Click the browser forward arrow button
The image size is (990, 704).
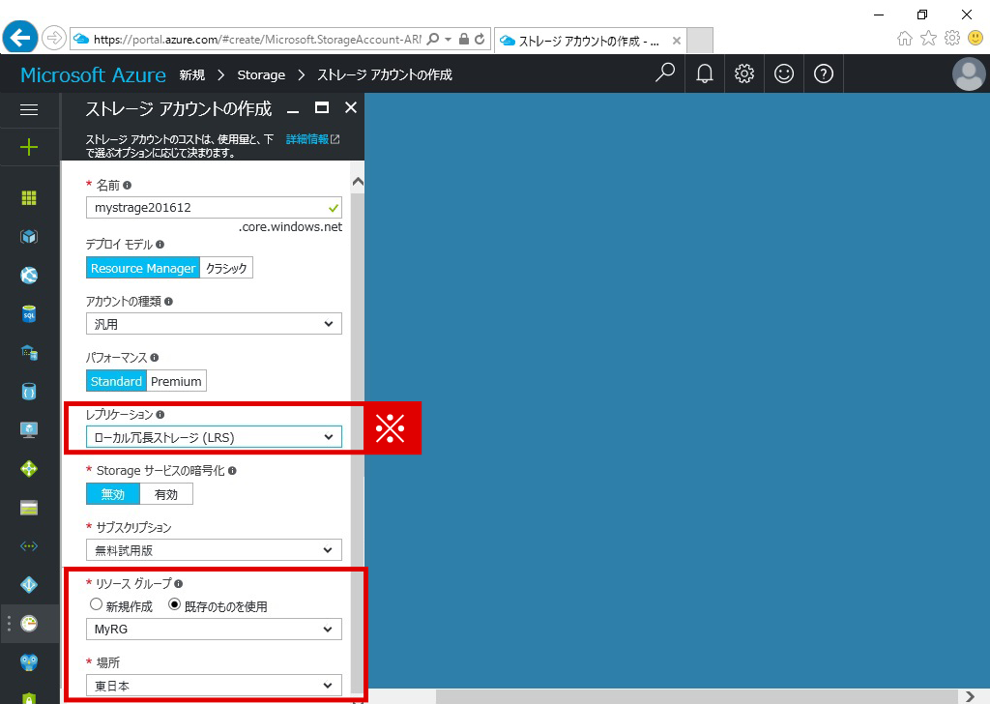(54, 38)
